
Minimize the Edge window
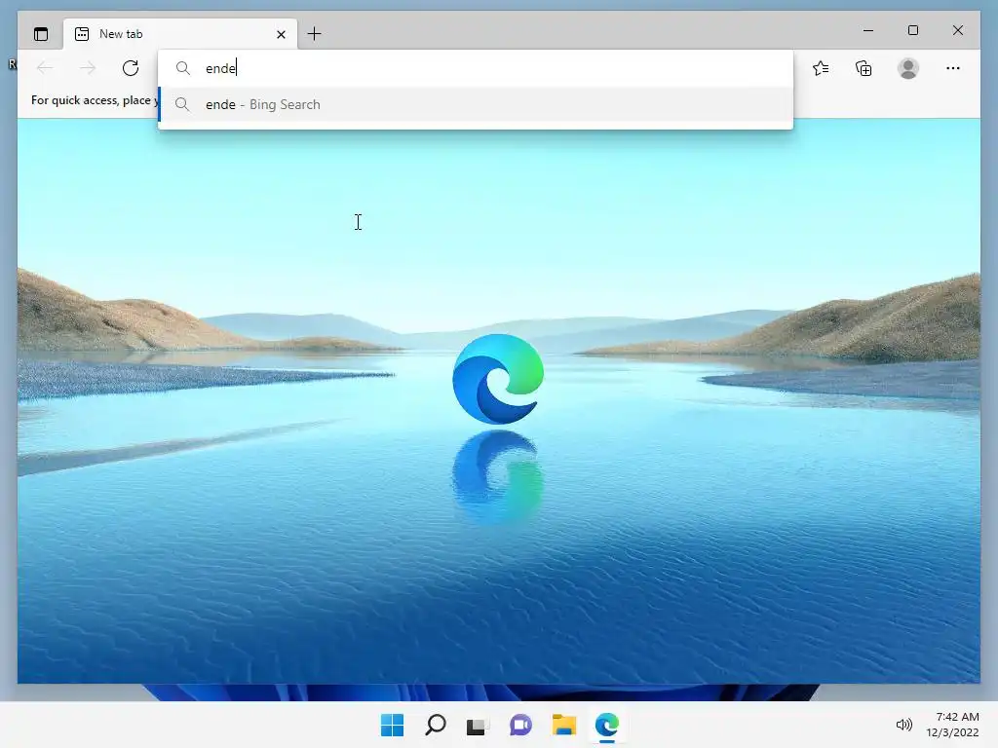[868, 30]
